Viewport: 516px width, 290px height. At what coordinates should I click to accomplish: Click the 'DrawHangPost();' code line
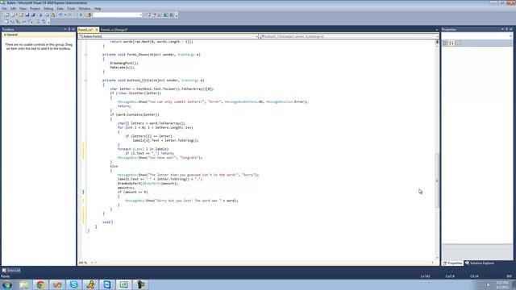coord(124,63)
